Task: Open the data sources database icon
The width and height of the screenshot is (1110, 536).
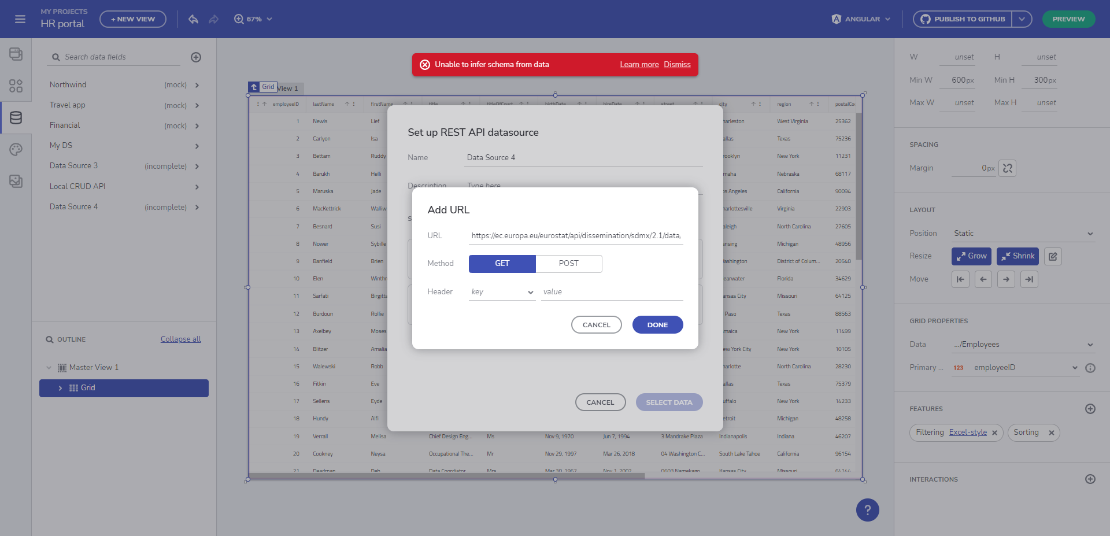Action: point(16,117)
